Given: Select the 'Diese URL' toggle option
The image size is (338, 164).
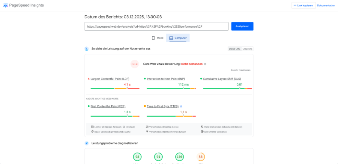Looking at the screenshot, I should 234,49.
